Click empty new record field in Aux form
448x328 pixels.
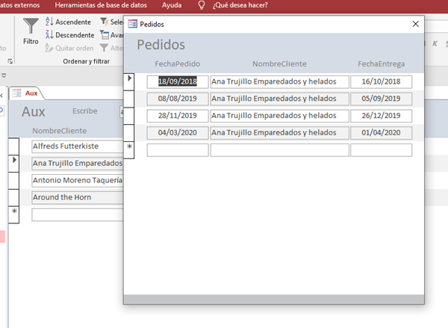click(77, 214)
